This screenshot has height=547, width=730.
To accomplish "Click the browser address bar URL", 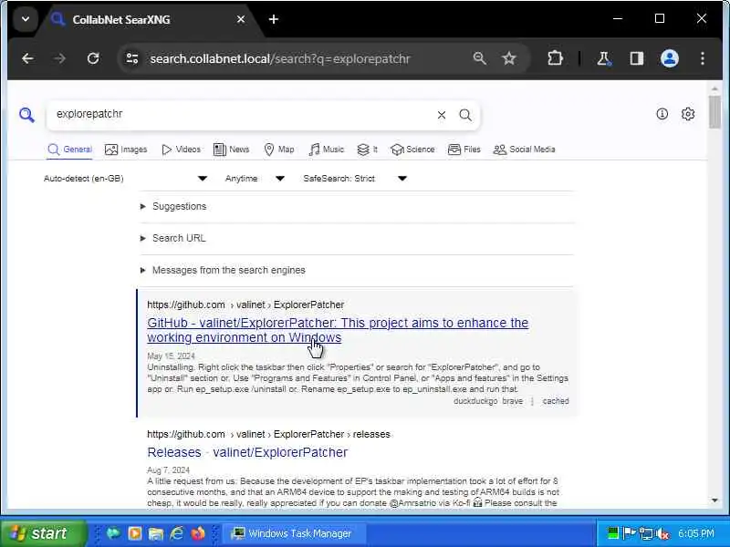I will (280, 59).
